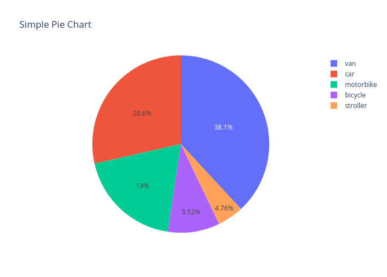
Task: Click the Simple Pie Chart title
Action: 55,25
